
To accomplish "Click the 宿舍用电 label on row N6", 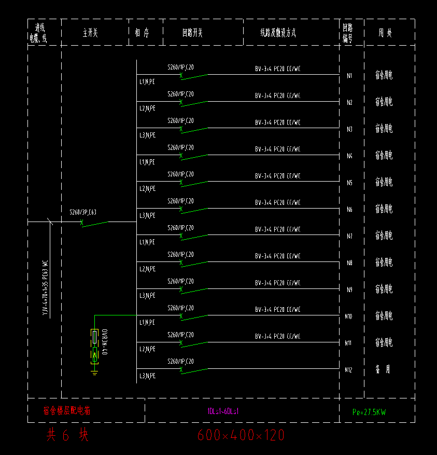I will (x=384, y=209).
